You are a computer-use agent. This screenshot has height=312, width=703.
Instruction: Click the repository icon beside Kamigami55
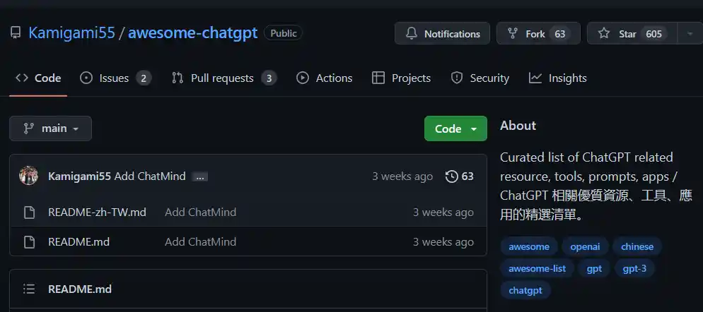click(x=16, y=33)
